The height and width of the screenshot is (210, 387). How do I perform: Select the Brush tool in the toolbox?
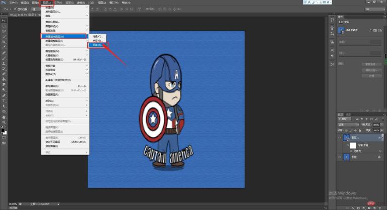click(x=4, y=58)
